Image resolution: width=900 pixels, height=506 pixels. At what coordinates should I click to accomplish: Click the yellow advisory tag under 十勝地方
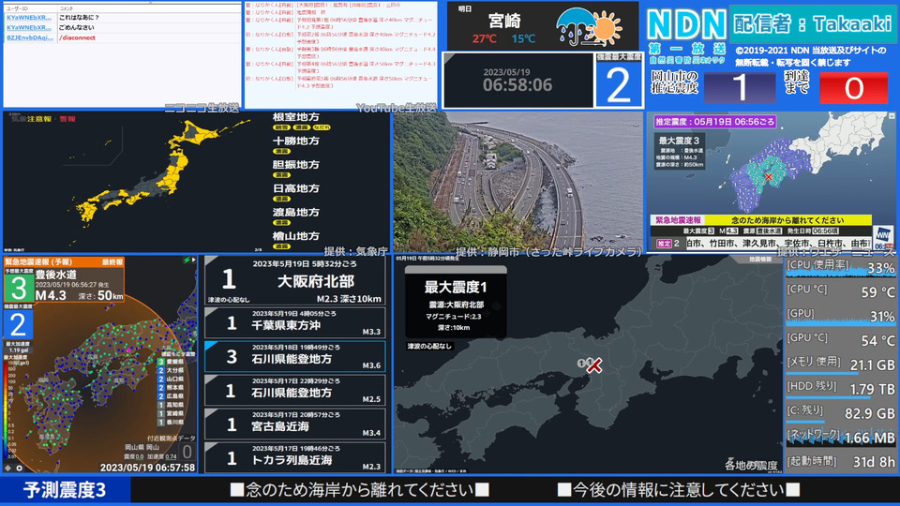pos(281,152)
